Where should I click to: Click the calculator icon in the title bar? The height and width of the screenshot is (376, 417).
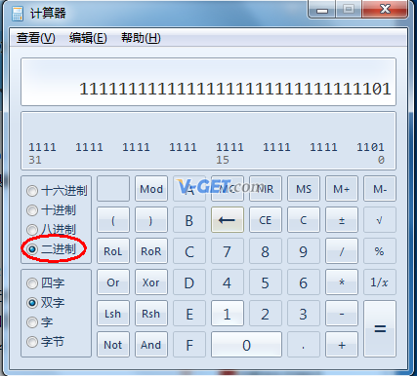point(18,13)
